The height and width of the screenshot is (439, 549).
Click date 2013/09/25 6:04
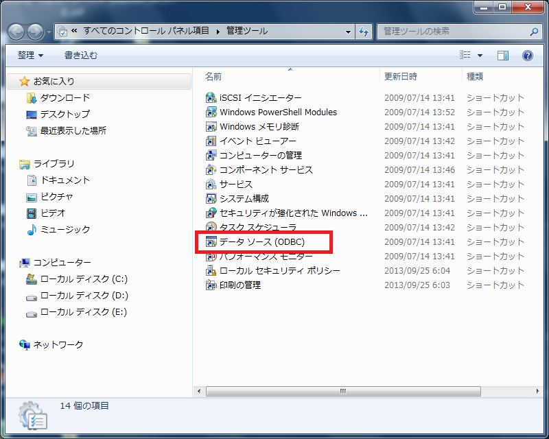[417, 271]
